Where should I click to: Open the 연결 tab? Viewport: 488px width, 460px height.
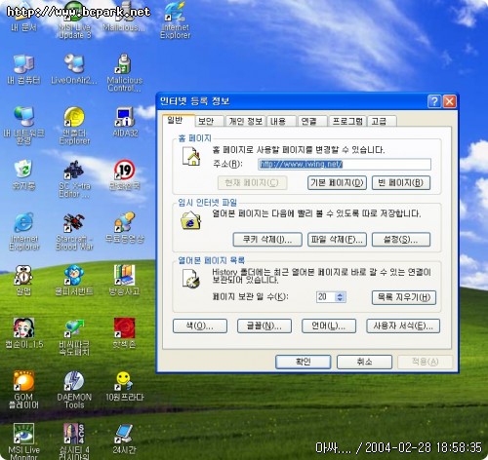(x=312, y=121)
